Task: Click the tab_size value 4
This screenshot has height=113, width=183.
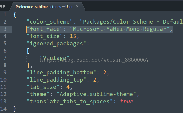Action: tap(68, 87)
